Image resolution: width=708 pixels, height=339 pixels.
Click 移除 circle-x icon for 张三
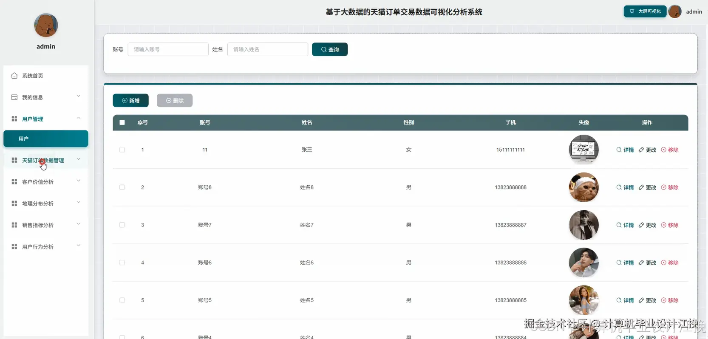664,150
